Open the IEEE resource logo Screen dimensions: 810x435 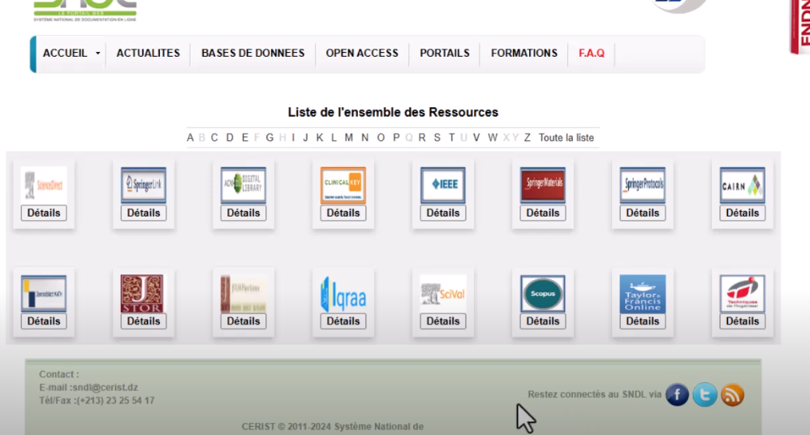[x=442, y=185]
